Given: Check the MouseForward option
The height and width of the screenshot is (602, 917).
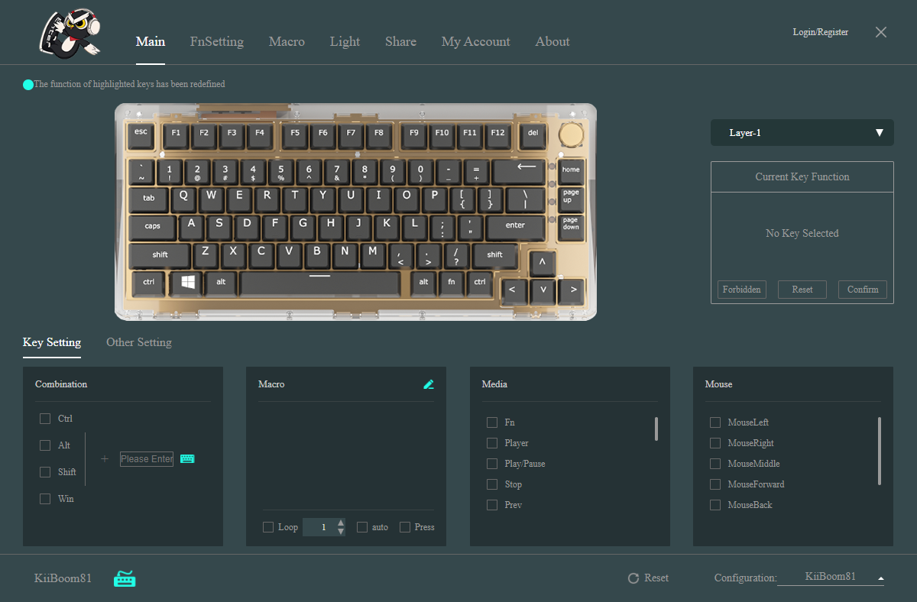Looking at the screenshot, I should [715, 484].
